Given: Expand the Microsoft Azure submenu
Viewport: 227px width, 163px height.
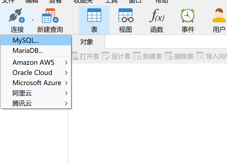Looking at the screenshot, I should pos(36,83).
